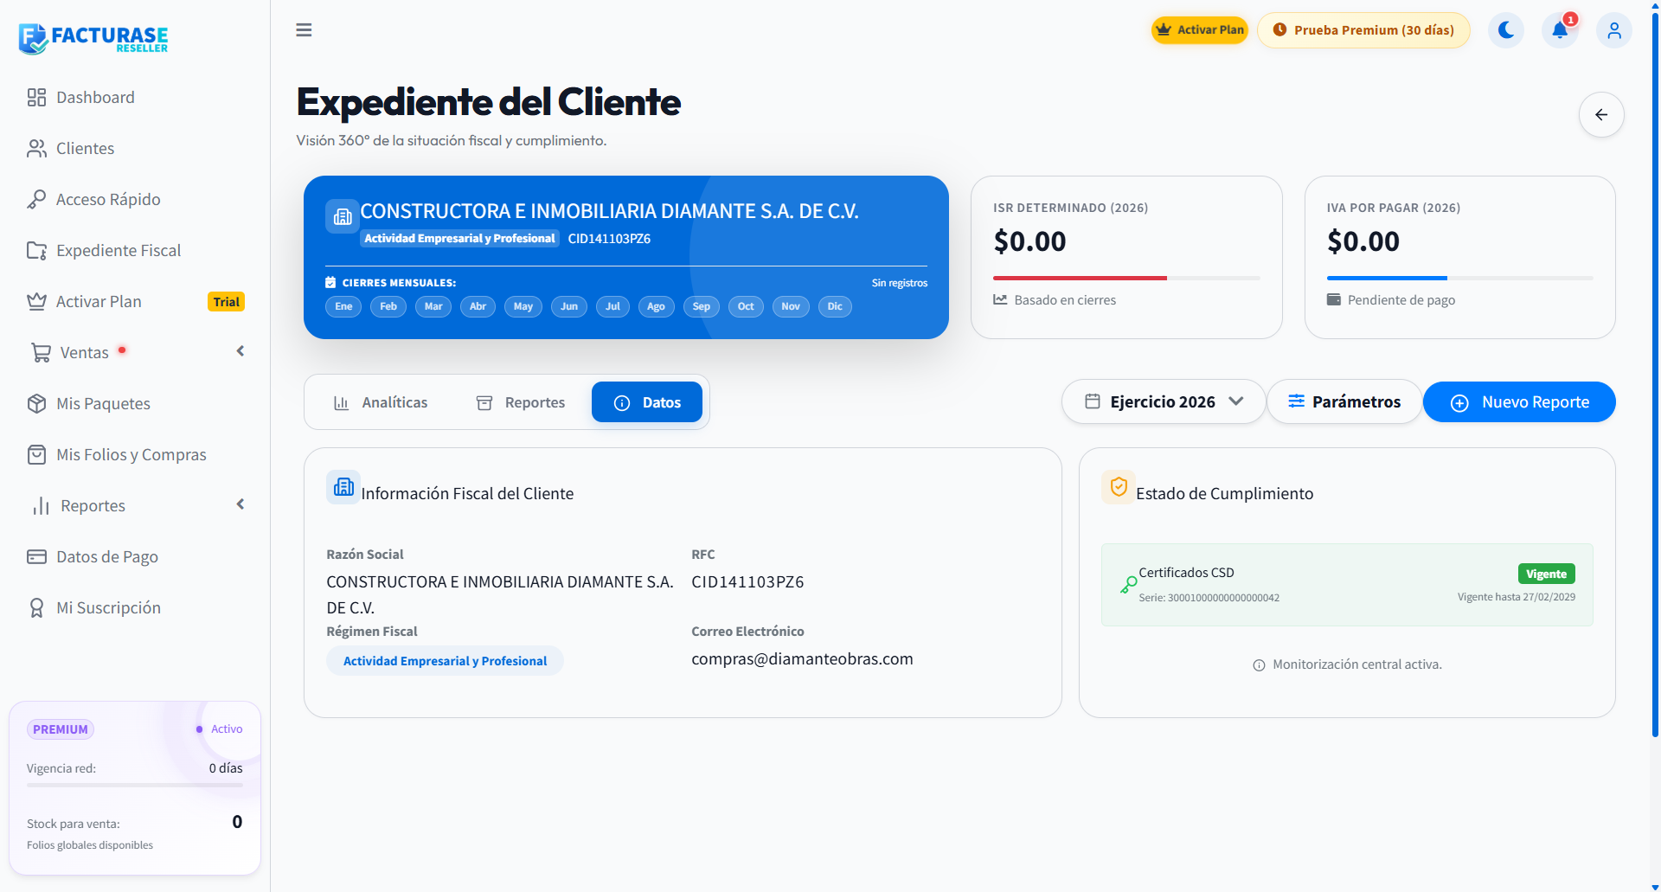
Task: Open the hamburger menu icon
Action: (x=304, y=30)
